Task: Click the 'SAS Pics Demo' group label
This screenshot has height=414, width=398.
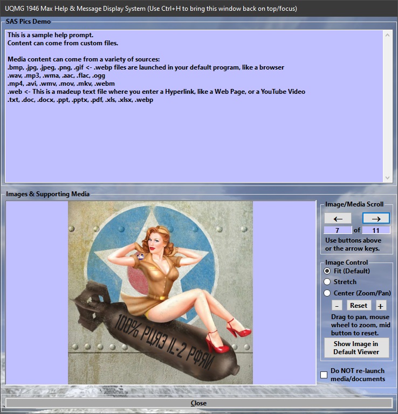Action: tap(28, 22)
